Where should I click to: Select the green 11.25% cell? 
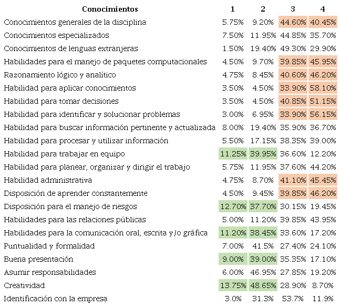coord(232,154)
